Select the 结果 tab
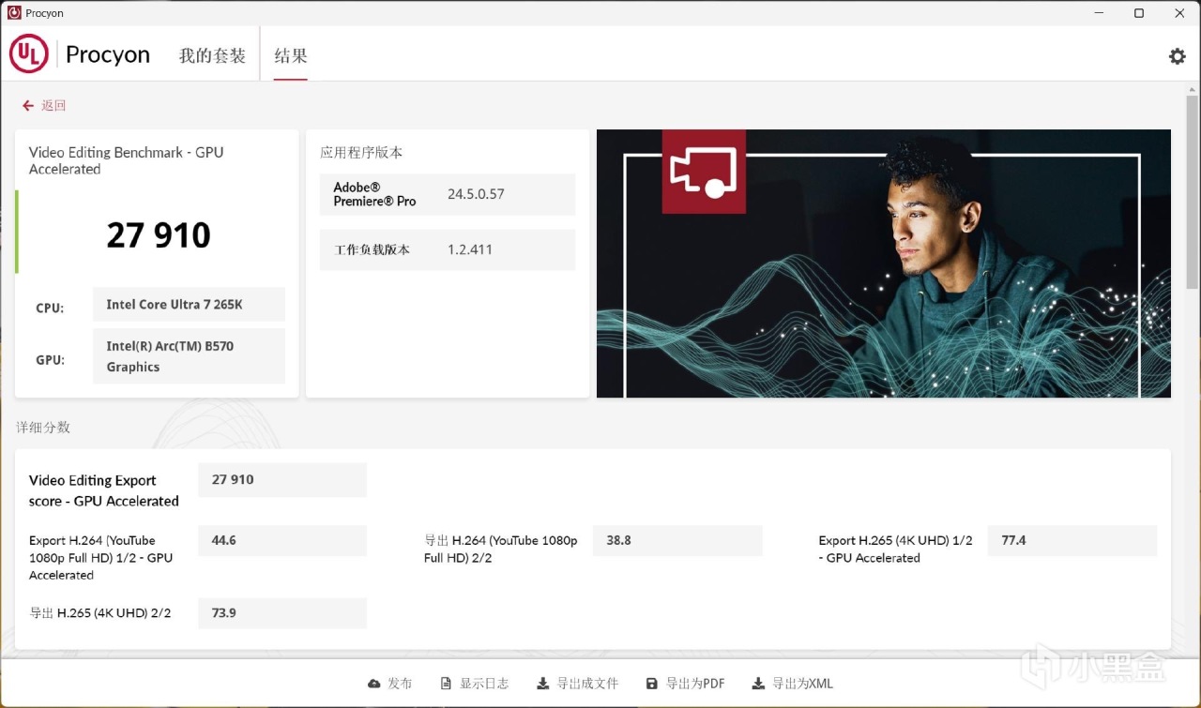1201x708 pixels. click(291, 56)
